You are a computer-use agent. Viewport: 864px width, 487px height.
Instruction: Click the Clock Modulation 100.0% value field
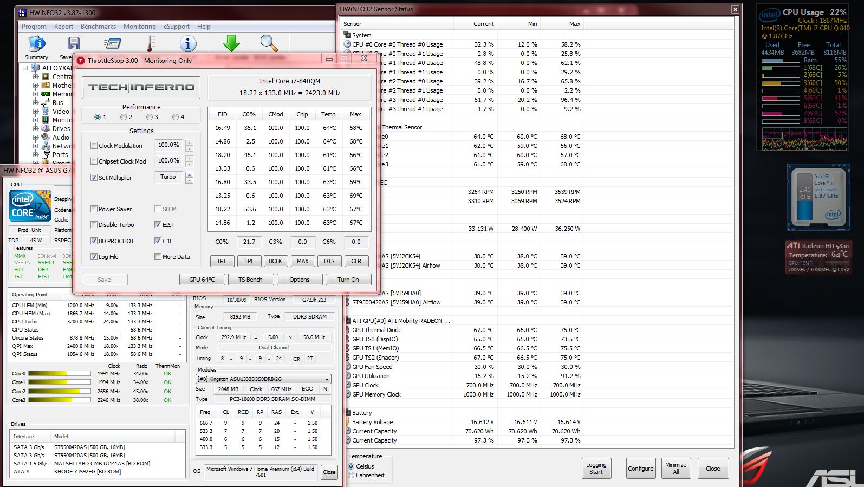(x=168, y=145)
